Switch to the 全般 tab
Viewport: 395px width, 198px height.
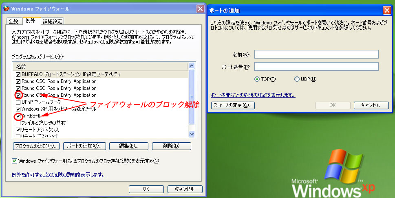click(x=13, y=21)
